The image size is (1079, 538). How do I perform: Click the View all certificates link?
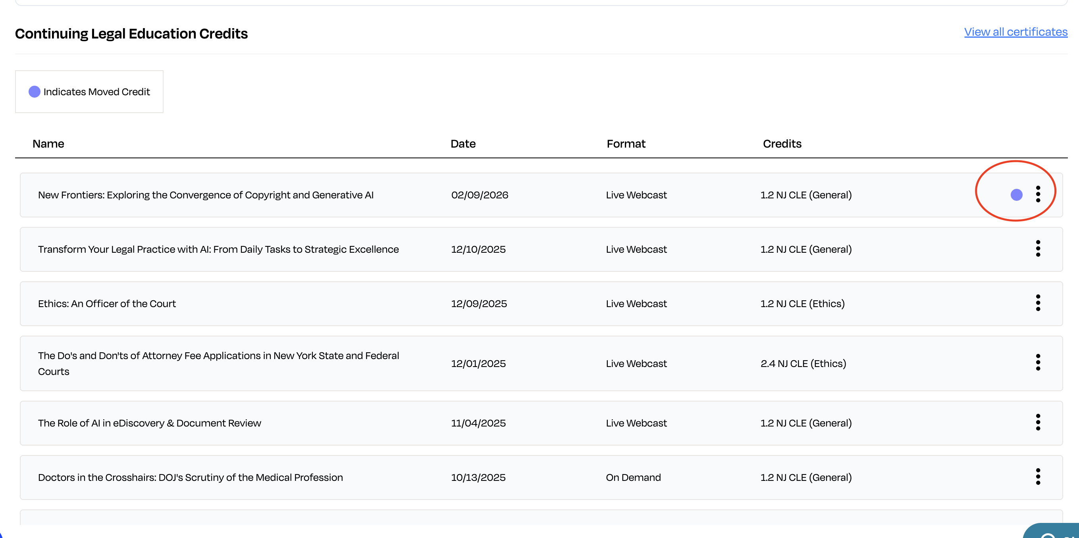(1016, 32)
